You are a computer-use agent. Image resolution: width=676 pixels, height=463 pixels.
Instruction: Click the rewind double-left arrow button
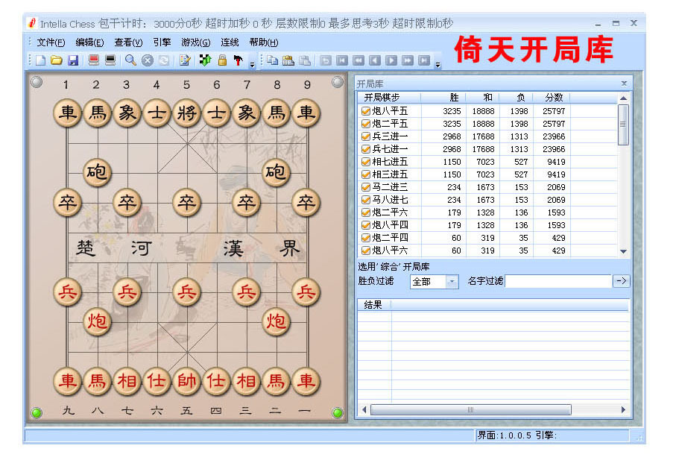[358, 60]
